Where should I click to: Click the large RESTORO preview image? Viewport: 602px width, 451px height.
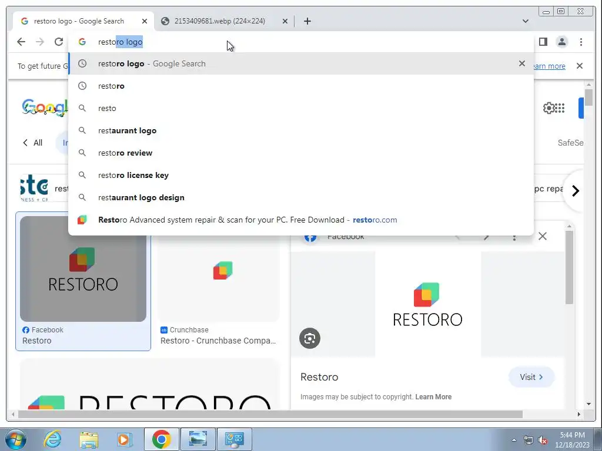428,304
